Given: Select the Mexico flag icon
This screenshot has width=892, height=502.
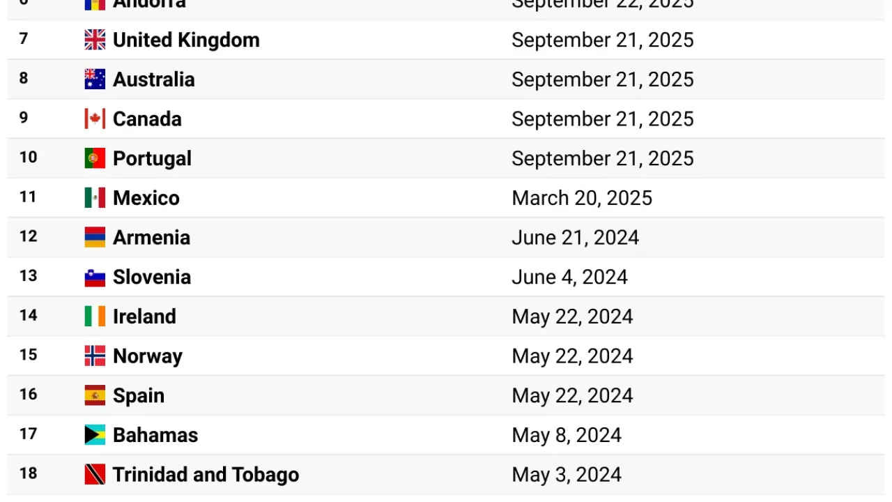Looking at the screenshot, I should pos(95,198).
